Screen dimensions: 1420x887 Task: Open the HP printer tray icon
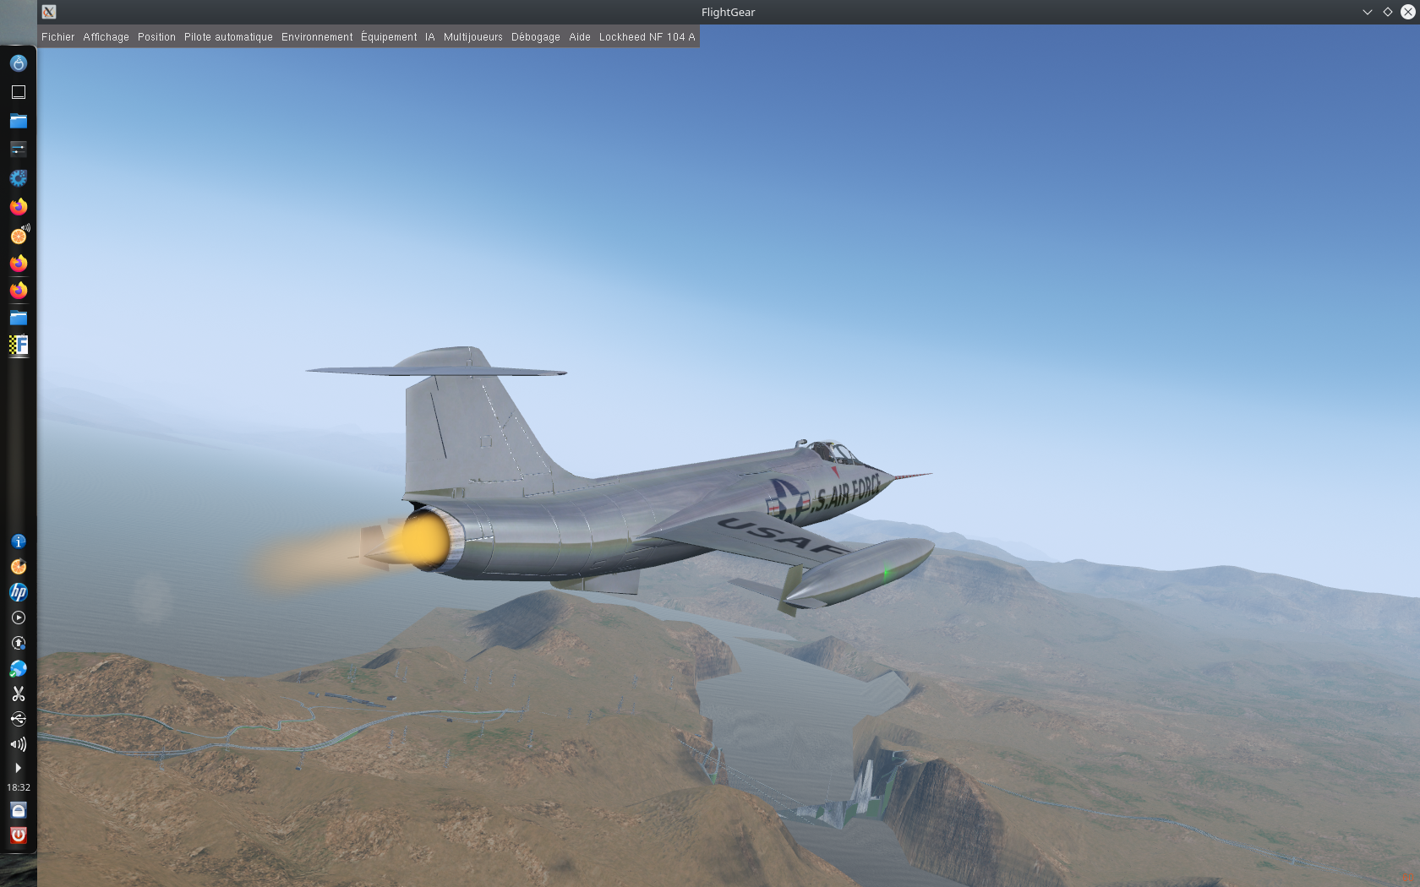19,592
